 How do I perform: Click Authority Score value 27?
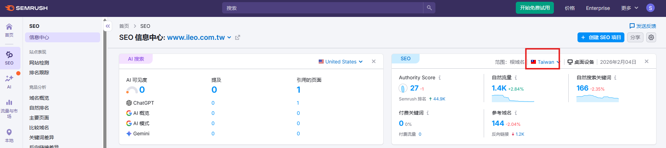point(414,88)
